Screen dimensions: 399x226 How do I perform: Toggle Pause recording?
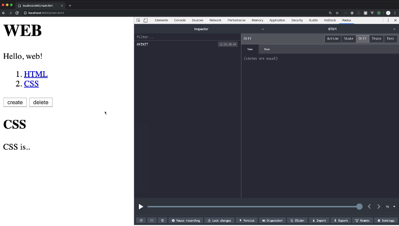pyautogui.click(x=186, y=220)
